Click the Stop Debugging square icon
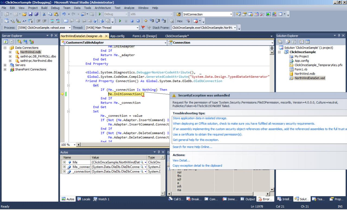347x210 pixels. (x=132, y=21)
